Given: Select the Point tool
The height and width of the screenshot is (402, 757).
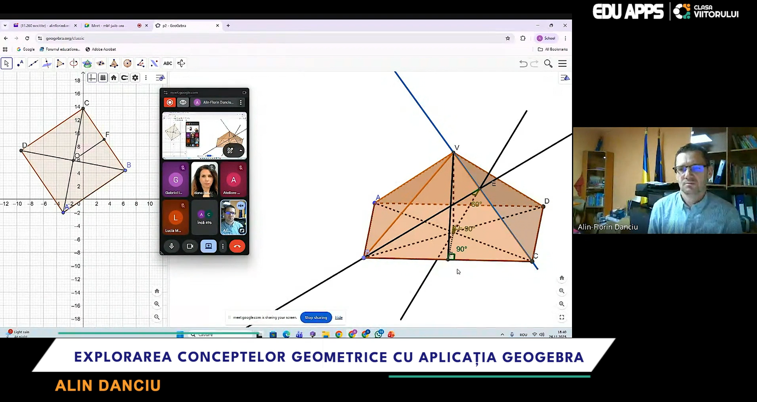Looking at the screenshot, I should pyautogui.click(x=20, y=63).
